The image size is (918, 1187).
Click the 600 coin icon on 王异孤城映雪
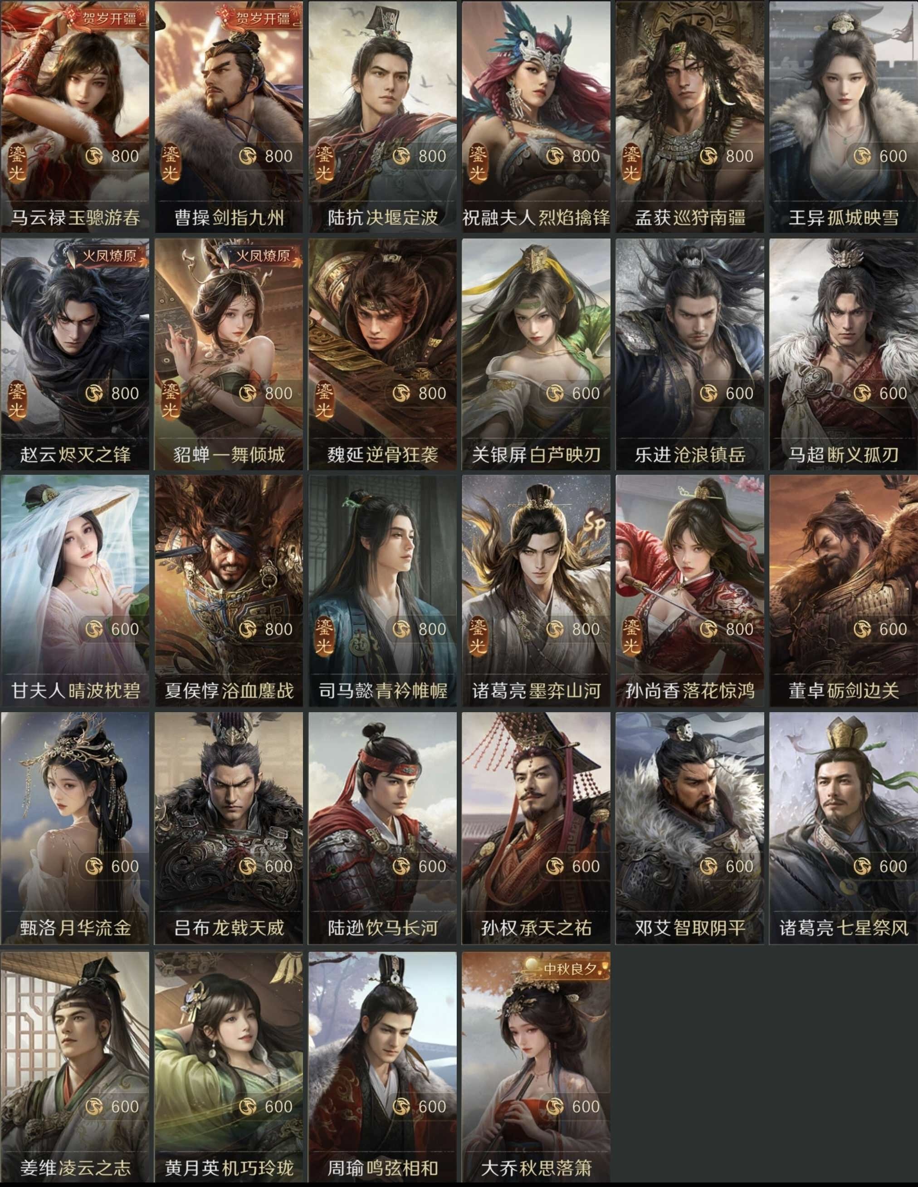pos(862,157)
